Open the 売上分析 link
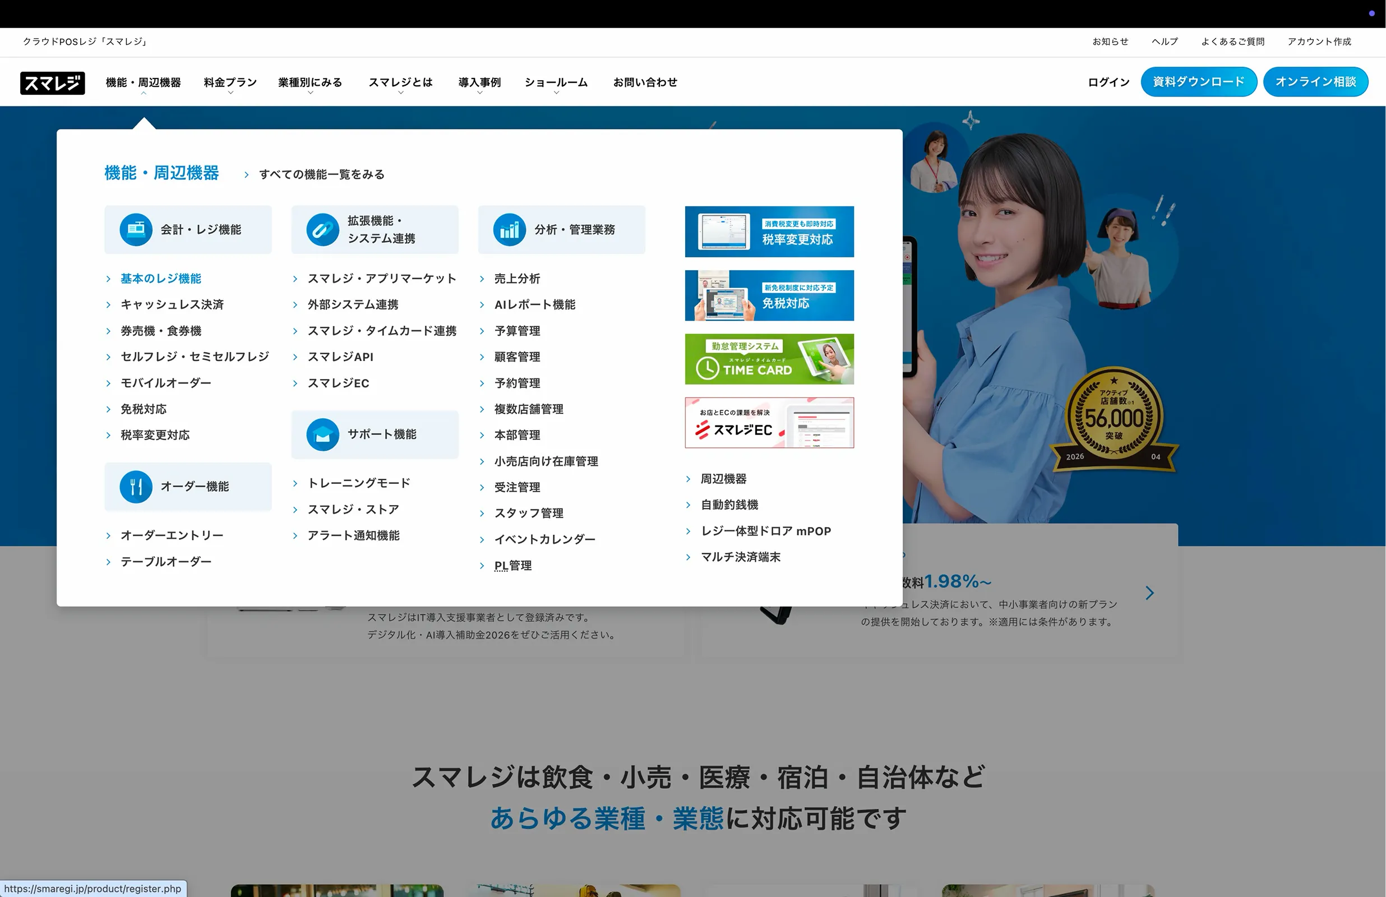 click(x=517, y=279)
